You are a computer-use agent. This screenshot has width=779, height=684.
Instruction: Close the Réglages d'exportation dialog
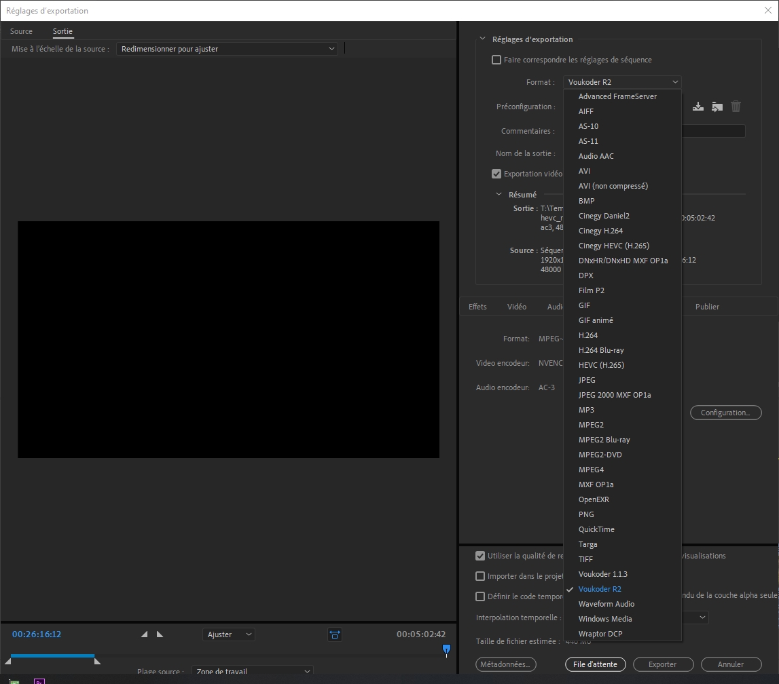(x=767, y=10)
